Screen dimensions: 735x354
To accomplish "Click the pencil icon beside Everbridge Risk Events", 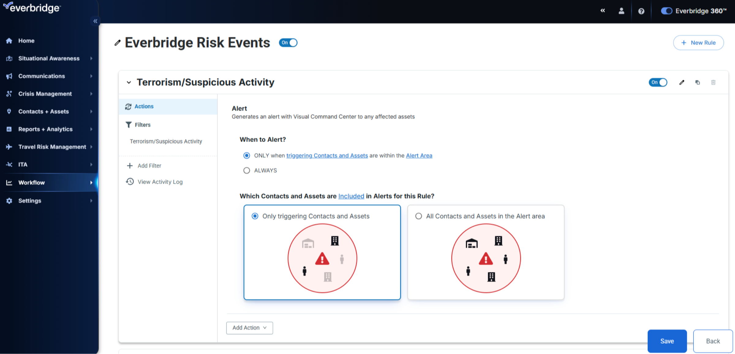I will click(117, 43).
